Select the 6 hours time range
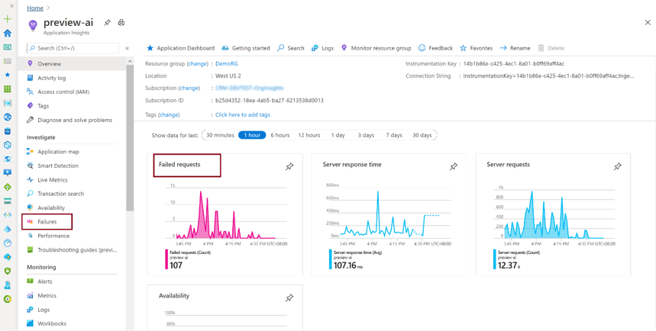 coord(280,135)
